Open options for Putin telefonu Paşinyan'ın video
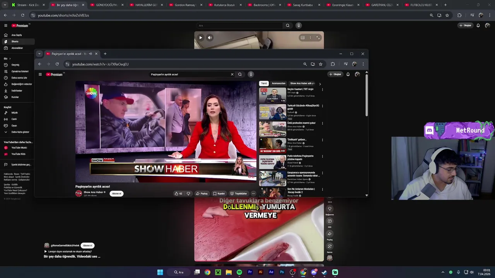Viewport: 495px width, 278px height. [322, 157]
